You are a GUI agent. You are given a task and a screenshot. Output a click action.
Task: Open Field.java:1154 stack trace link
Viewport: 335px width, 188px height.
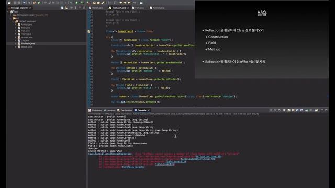tap(176, 161)
